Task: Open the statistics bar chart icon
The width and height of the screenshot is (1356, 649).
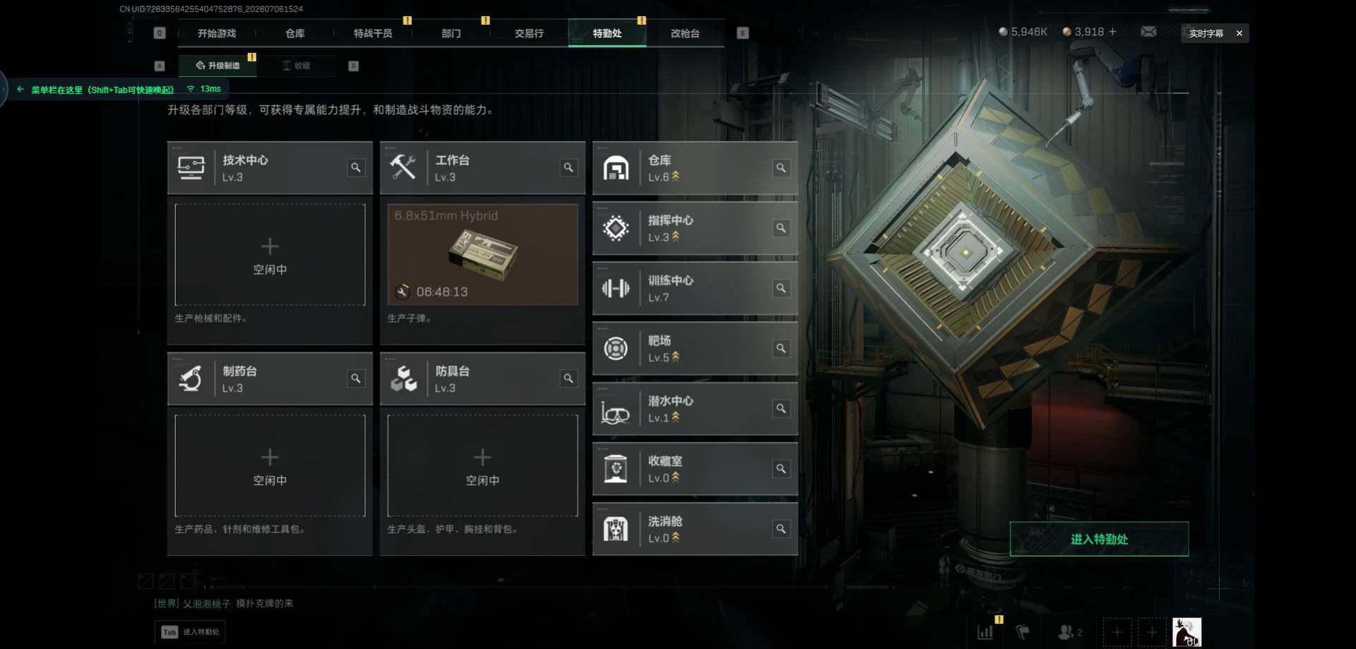Action: [x=985, y=632]
